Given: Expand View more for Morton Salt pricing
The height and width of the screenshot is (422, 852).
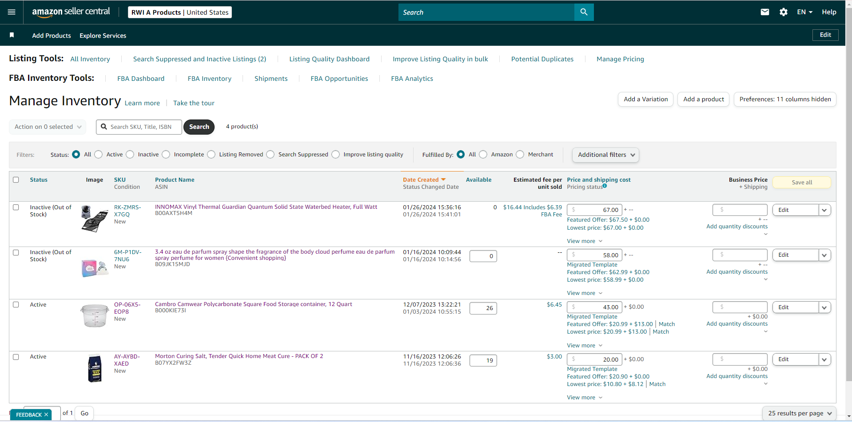Looking at the screenshot, I should (x=585, y=398).
